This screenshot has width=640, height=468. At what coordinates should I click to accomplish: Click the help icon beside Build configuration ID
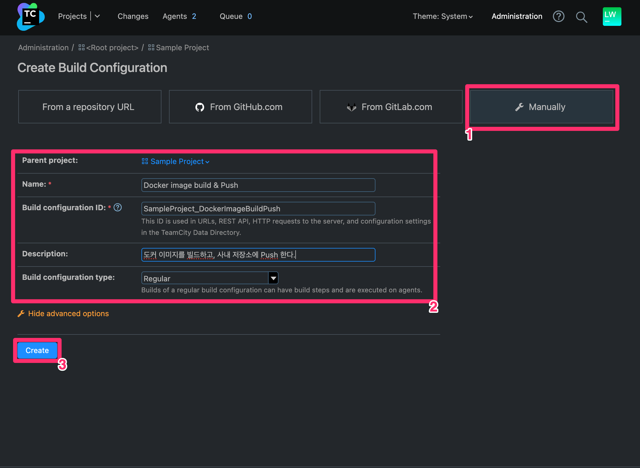(117, 207)
